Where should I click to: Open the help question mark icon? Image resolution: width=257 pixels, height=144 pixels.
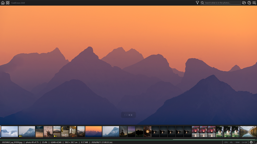tap(249, 3)
